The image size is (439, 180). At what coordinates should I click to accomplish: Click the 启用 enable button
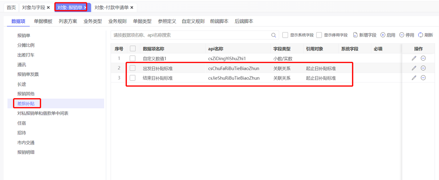(x=388, y=35)
